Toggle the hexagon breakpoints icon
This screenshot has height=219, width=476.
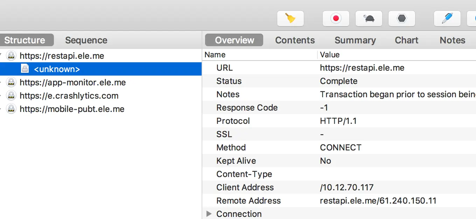point(401,18)
